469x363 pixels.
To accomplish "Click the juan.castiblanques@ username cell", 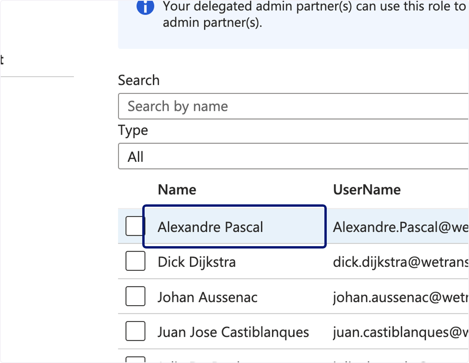I will [401, 333].
